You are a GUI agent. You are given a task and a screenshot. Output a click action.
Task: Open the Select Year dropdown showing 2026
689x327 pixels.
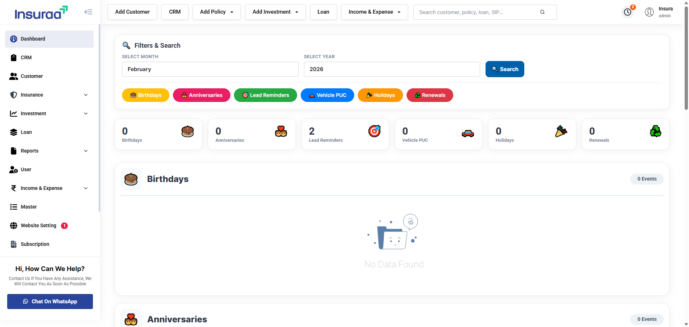[x=392, y=69]
